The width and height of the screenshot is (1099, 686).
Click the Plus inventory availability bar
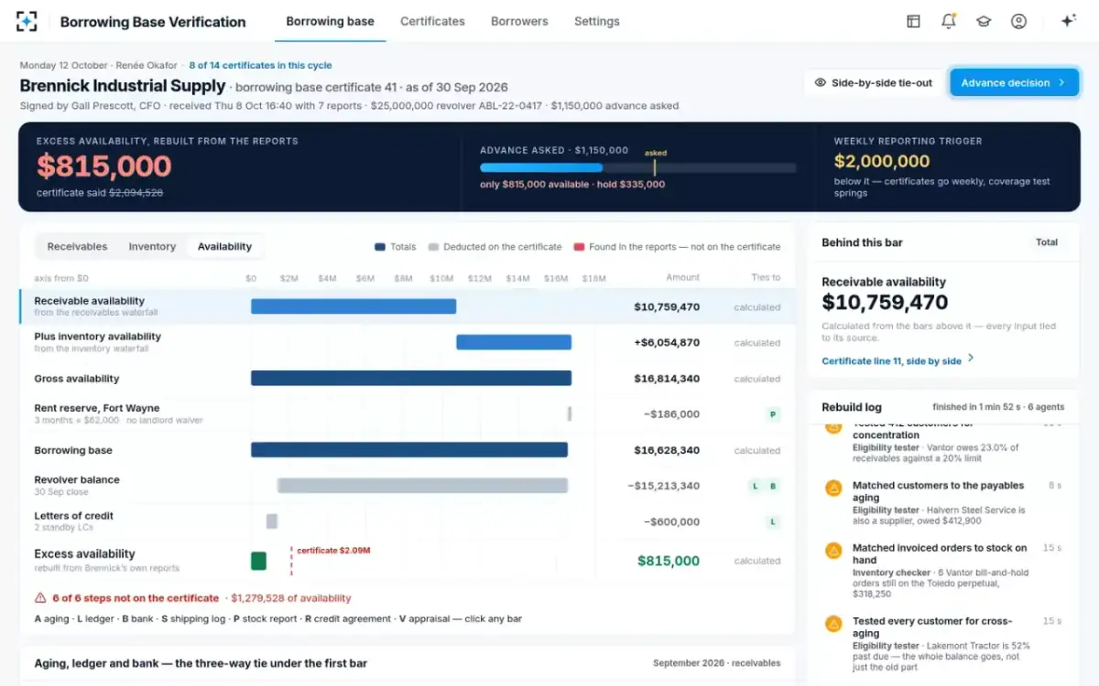coord(514,342)
